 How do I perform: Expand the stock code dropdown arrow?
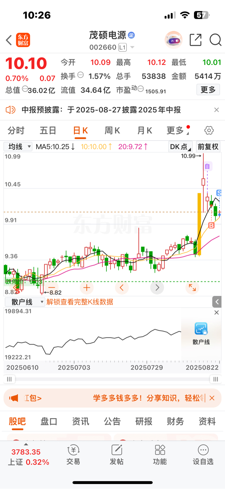[x=132, y=47]
